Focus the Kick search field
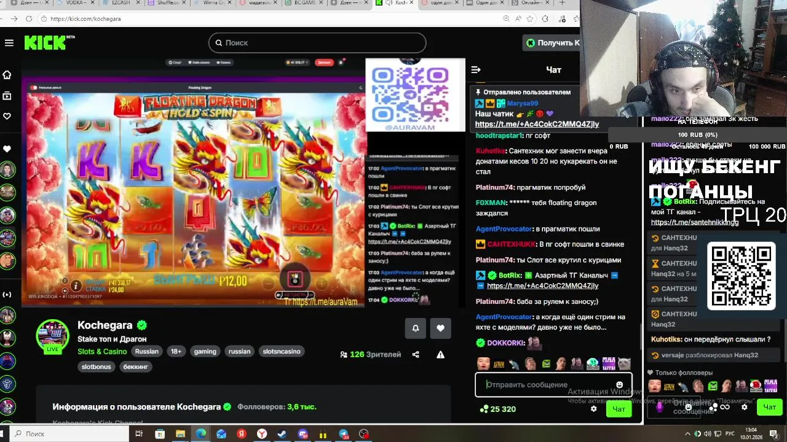787x442 pixels. coord(317,42)
